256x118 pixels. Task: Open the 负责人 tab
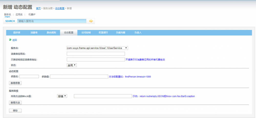pyautogui.click(x=138, y=33)
